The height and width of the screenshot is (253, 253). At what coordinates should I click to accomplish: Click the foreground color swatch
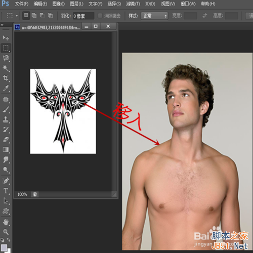[4, 247]
